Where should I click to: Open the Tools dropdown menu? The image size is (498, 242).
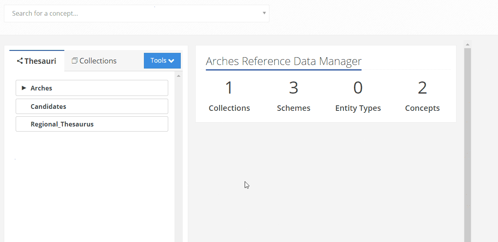(162, 61)
